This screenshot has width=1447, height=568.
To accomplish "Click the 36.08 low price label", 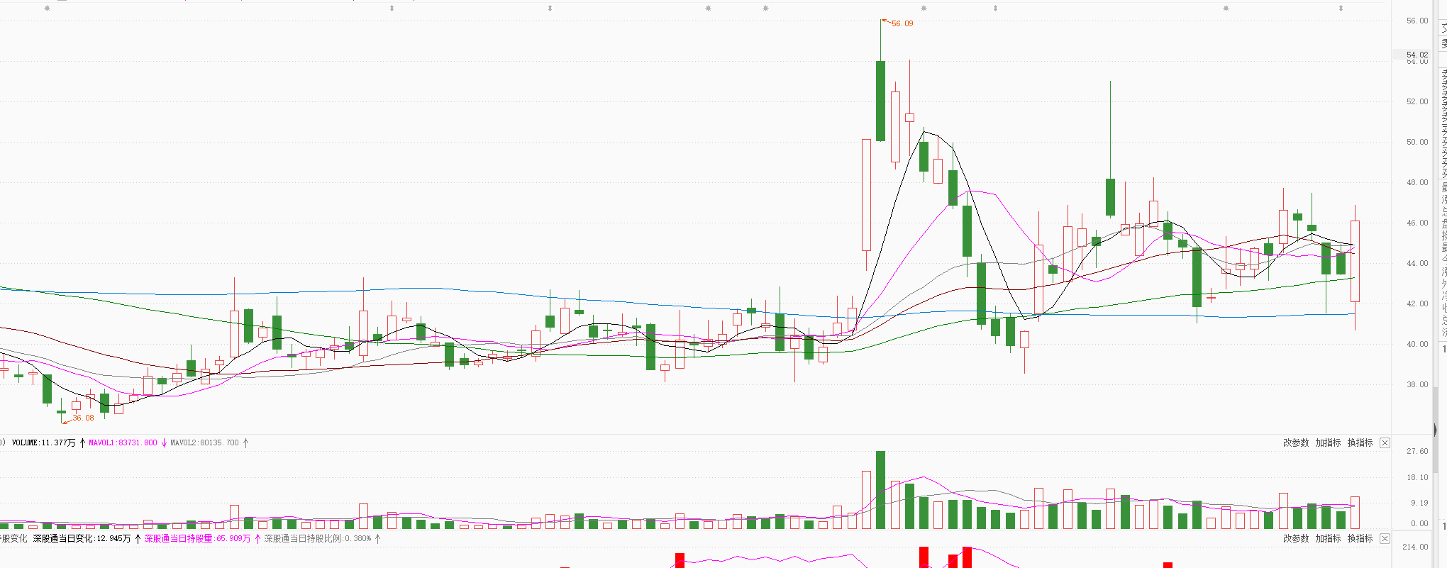I will click(x=83, y=418).
